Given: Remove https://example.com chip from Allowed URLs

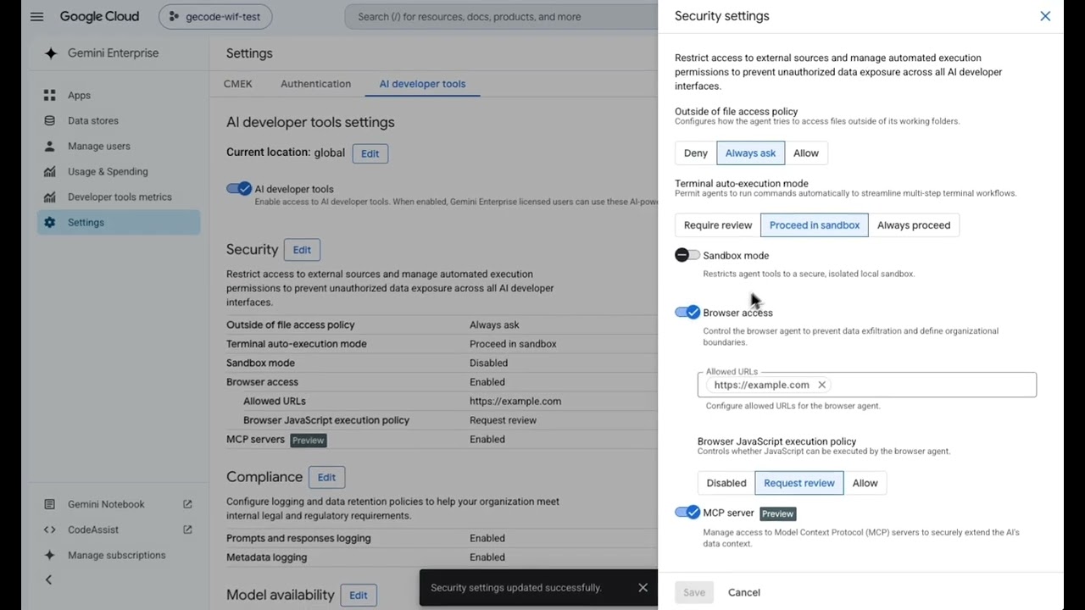Looking at the screenshot, I should pyautogui.click(x=821, y=385).
